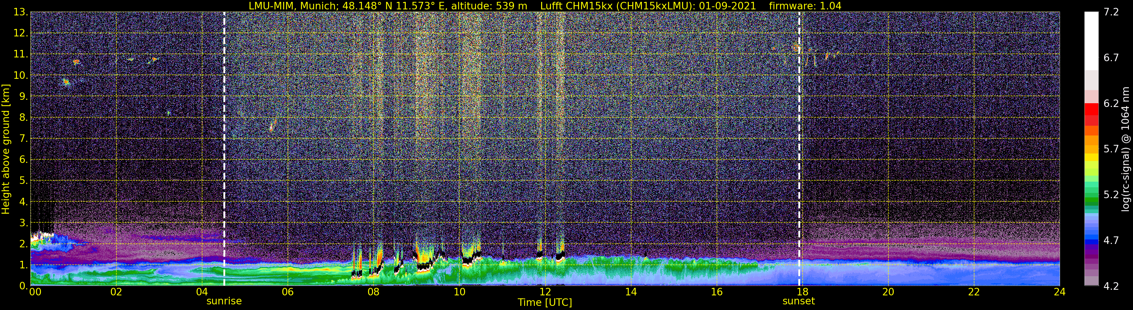This screenshot has width=1133, height=310.
Task: Click the colorbar label 'log(rc-signal) @ 1064 nm'
Action: [1126, 149]
